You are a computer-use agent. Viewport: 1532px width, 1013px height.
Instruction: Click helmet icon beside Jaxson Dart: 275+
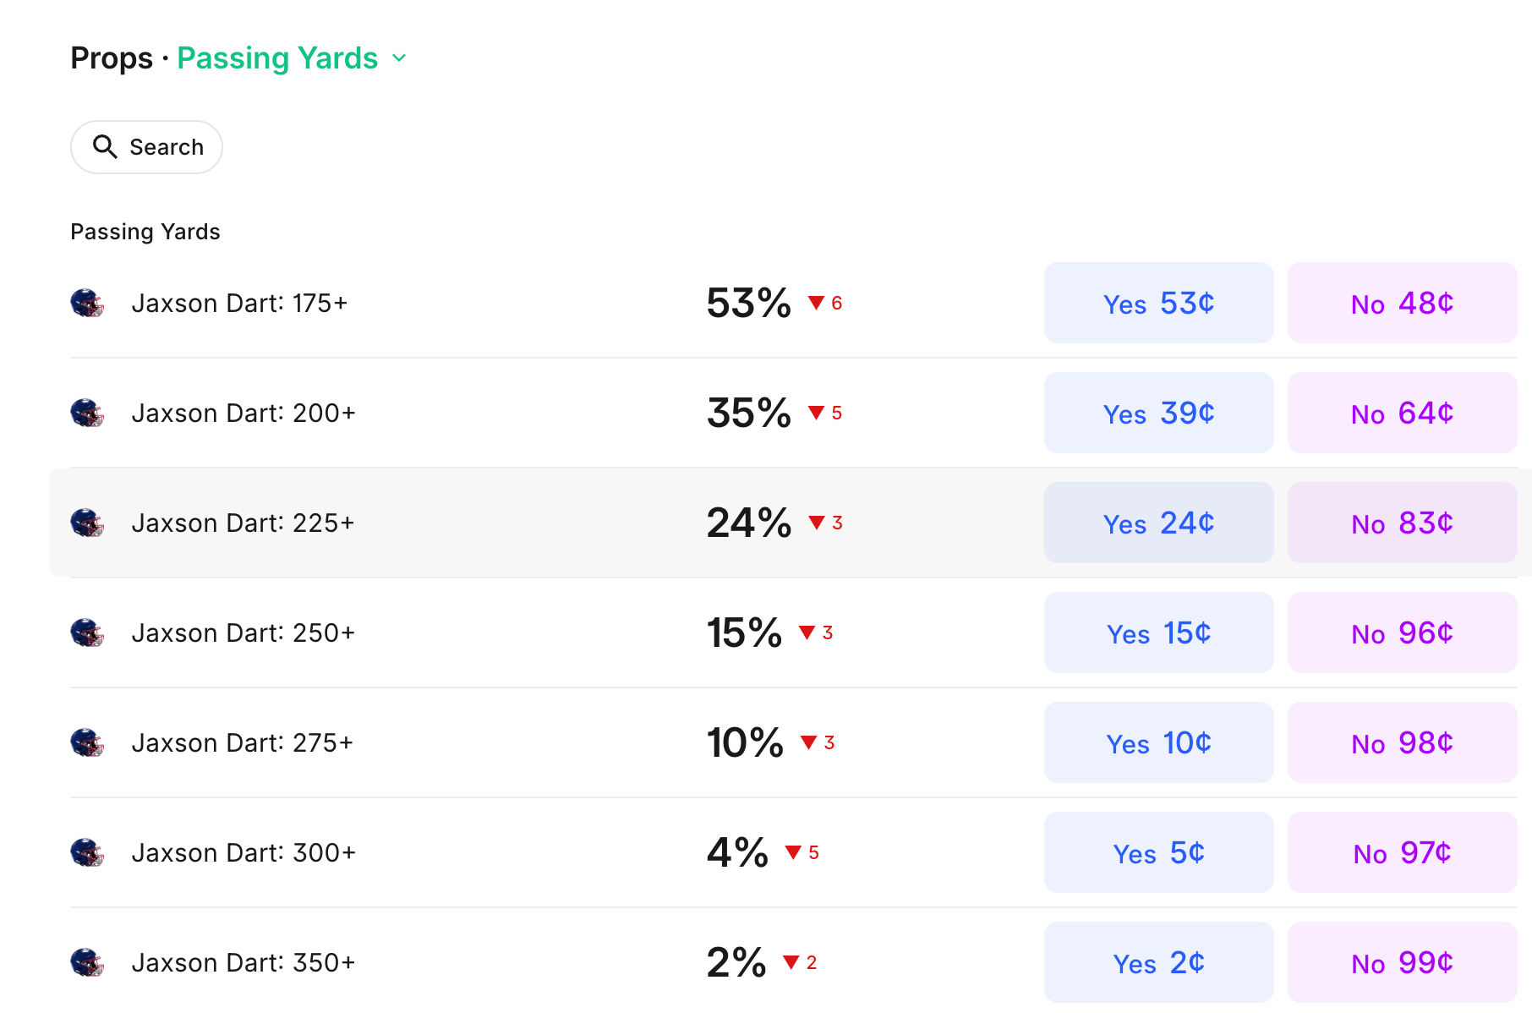coord(87,742)
